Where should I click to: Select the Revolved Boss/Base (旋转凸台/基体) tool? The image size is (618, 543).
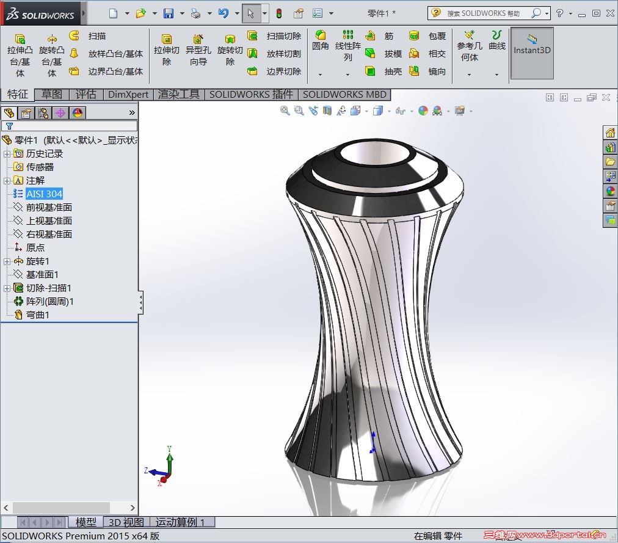[52, 56]
